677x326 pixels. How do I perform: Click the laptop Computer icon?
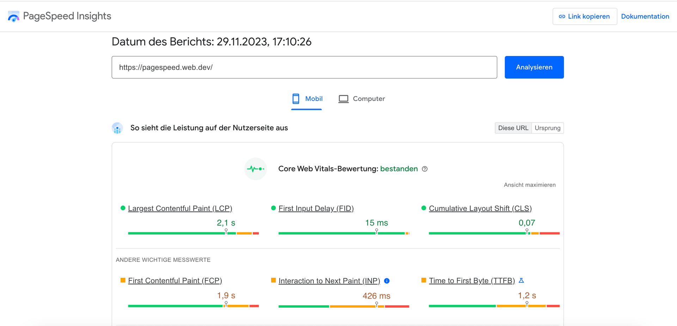[x=343, y=99]
